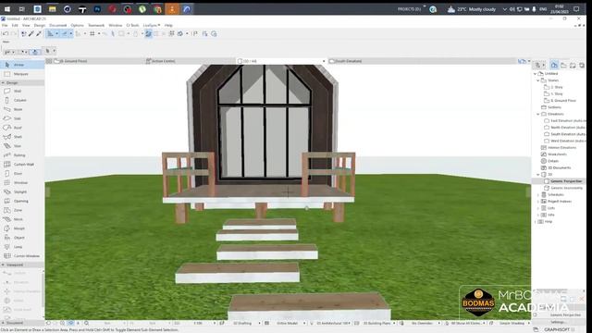Open Navigator Layout Book icon
Image resolution: width=592 pixels, height=333 pixels.
point(573,65)
